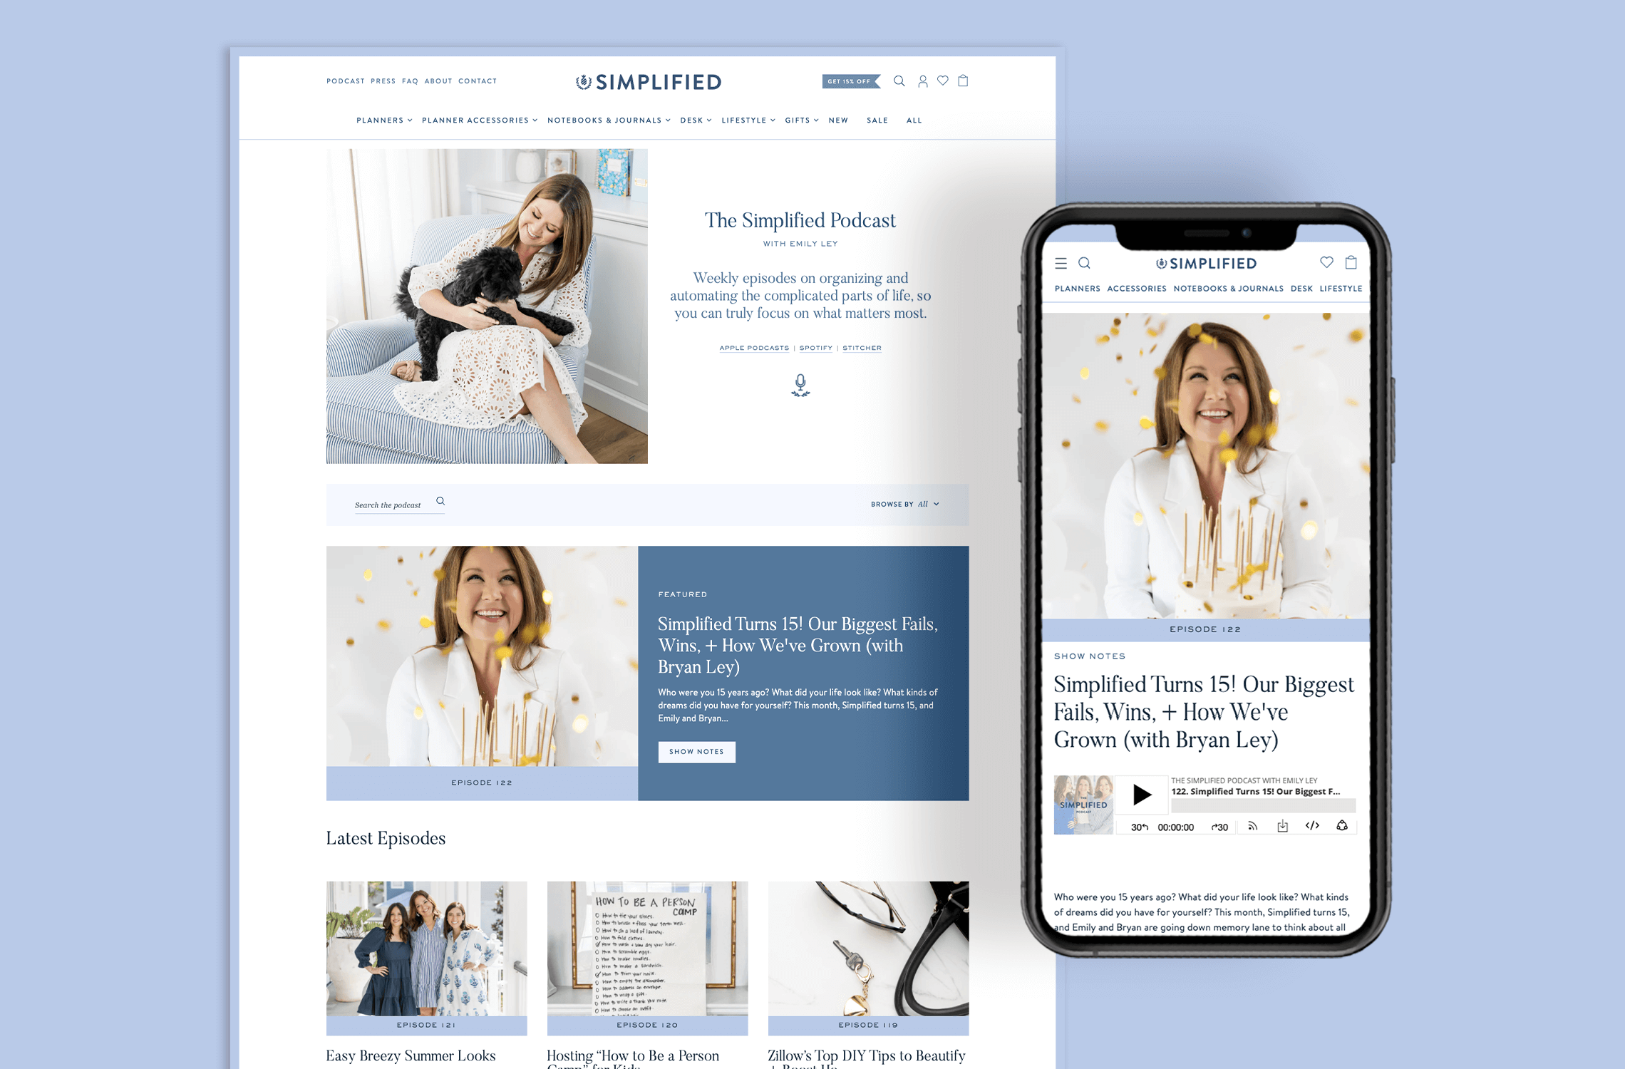Click the Show Notes button on featured episode
This screenshot has width=1625, height=1069.
(697, 752)
